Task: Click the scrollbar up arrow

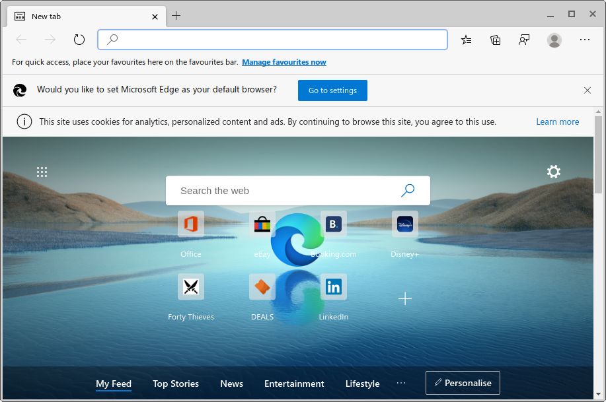Action: [598, 112]
